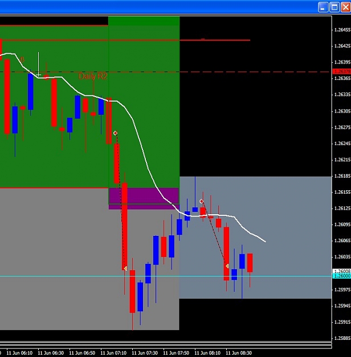Screen dimensions: 351x357
Task: Click the 1.26155 price scale label
Action: point(342,192)
